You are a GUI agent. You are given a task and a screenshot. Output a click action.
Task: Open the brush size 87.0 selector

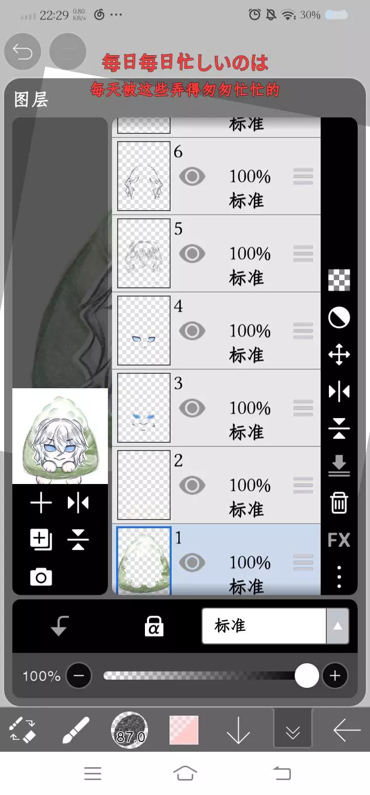point(129,730)
